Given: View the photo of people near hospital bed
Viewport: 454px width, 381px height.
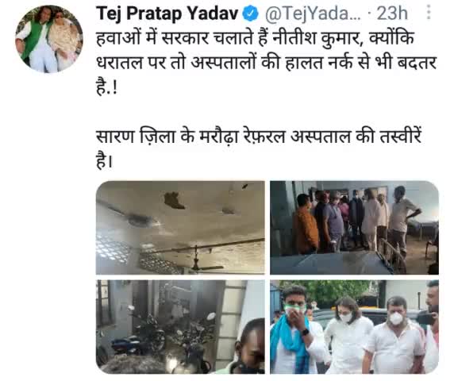Looking at the screenshot, I should (354, 228).
